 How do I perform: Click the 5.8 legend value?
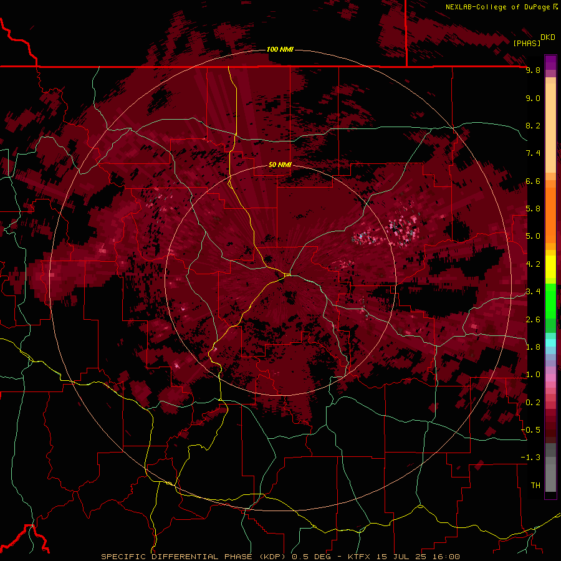pos(533,209)
